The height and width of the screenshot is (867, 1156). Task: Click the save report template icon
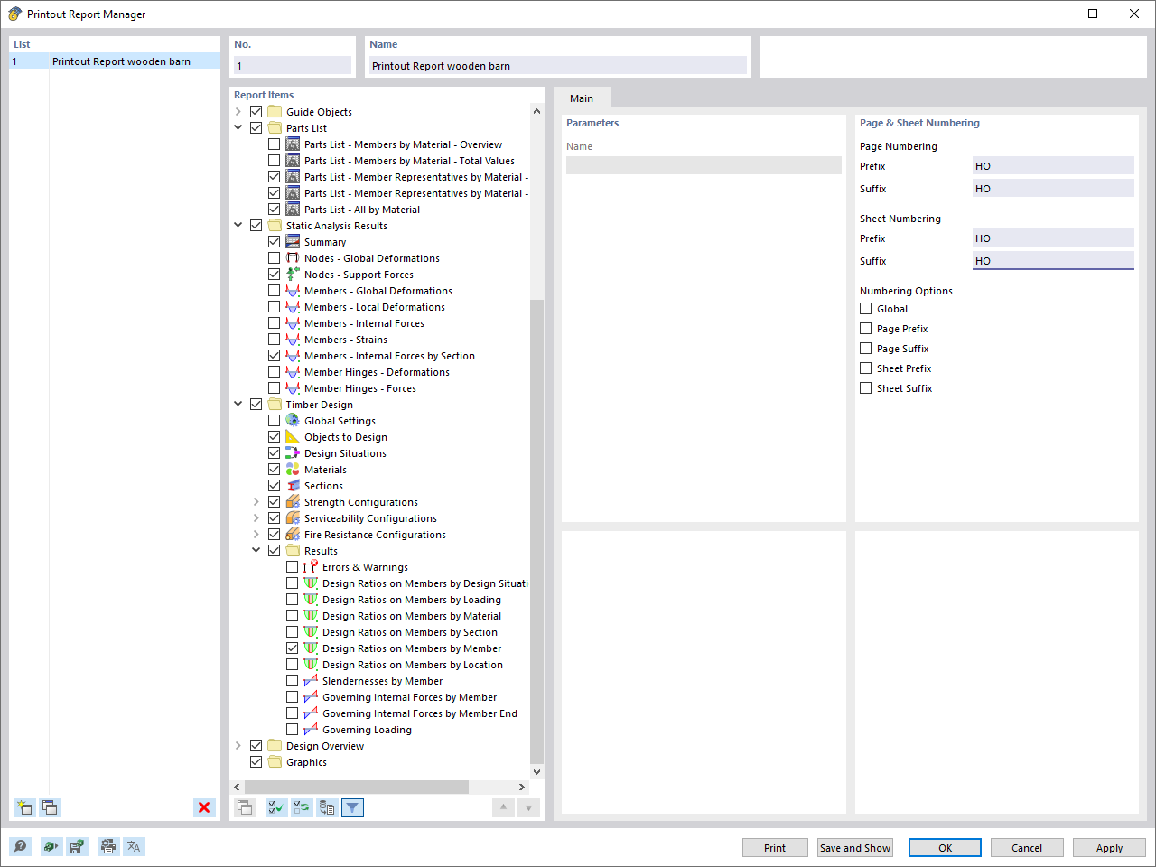point(77,846)
